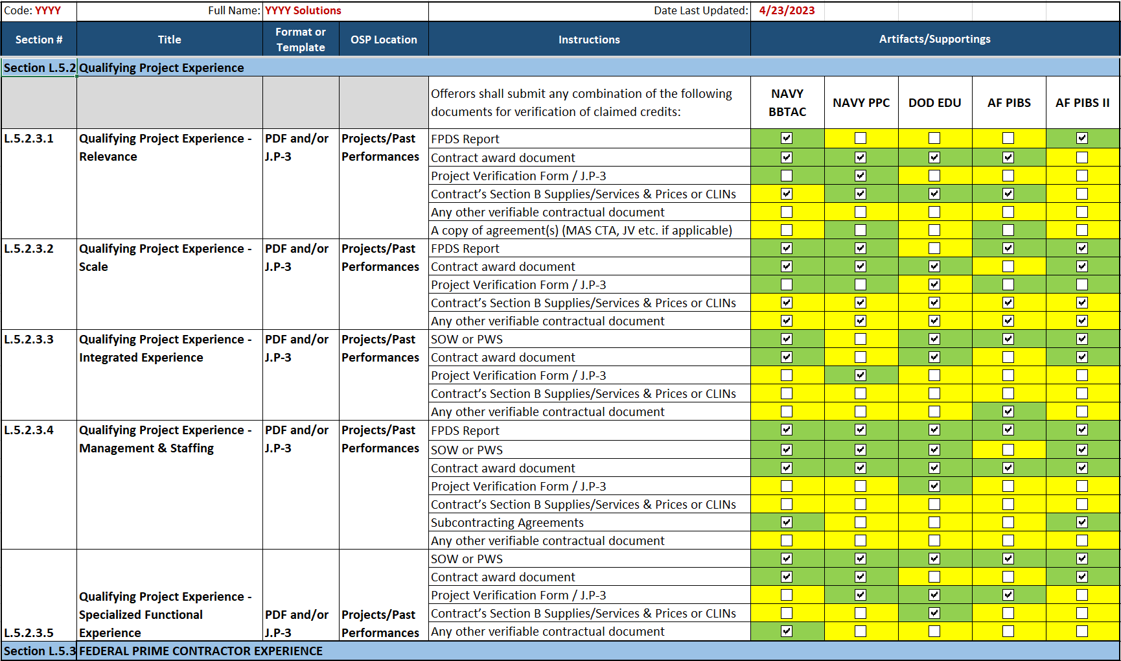Click the L.5.2.3.1 section number cell
1121x661 pixels.
(39, 183)
